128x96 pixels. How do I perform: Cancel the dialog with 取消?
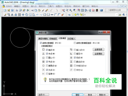click(90, 95)
